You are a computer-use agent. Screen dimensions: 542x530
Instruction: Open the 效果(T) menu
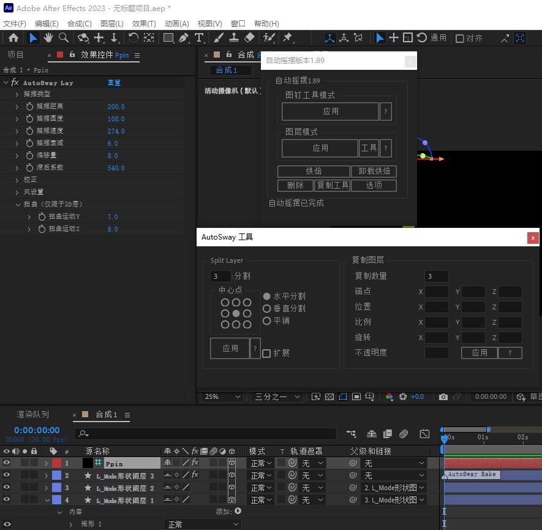pos(144,23)
